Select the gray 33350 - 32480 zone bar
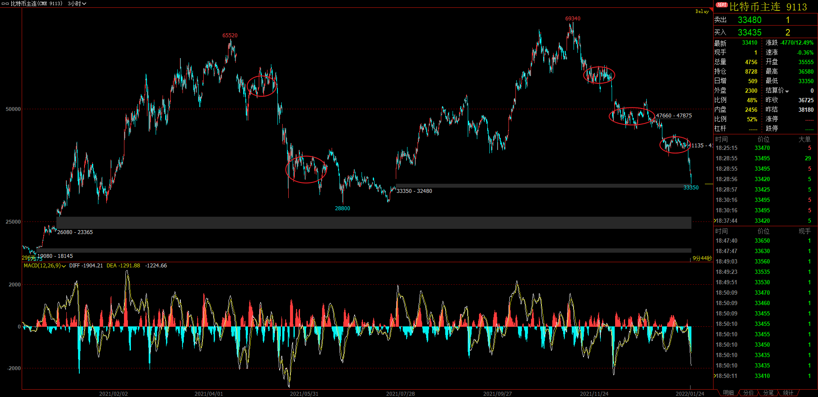This screenshot has width=818, height=397. coord(544,185)
